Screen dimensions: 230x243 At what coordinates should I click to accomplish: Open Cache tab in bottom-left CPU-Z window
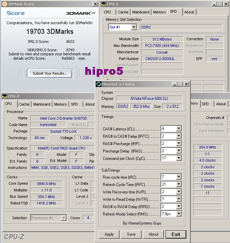pyautogui.click(x=24, y=104)
